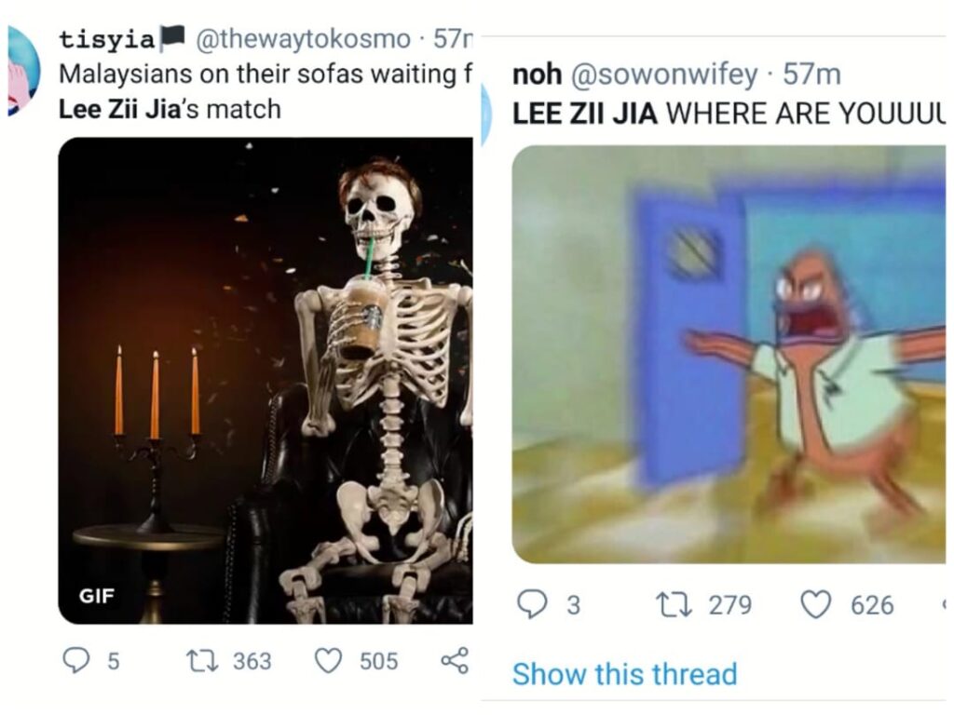This screenshot has width=954, height=715.
Task: Open the share icon on tisyia's tweet
Action: (455, 660)
